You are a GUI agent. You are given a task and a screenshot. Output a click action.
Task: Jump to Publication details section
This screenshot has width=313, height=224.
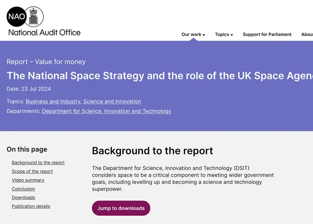point(31,206)
